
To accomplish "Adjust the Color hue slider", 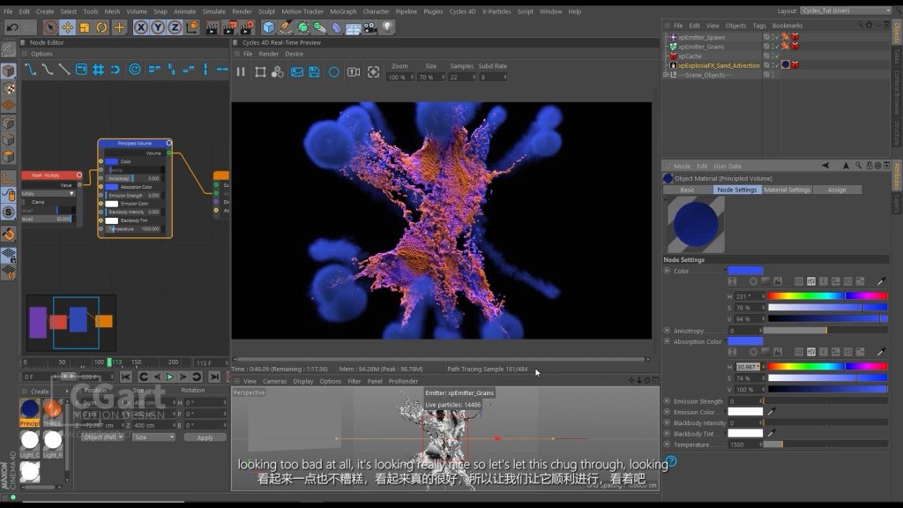I will click(x=827, y=296).
